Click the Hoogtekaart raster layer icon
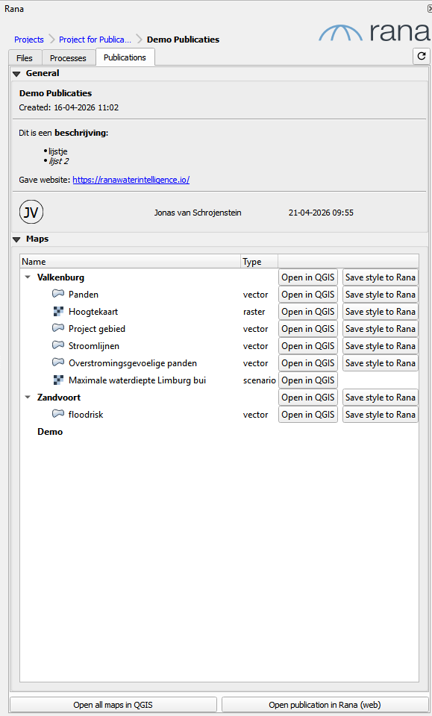The width and height of the screenshot is (432, 716). coord(58,312)
